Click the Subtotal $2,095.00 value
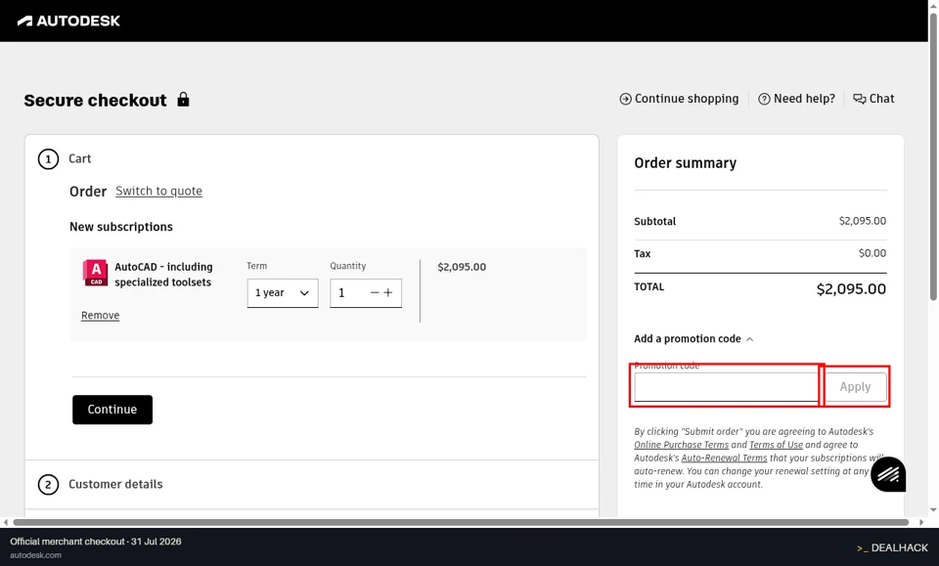 pos(863,221)
